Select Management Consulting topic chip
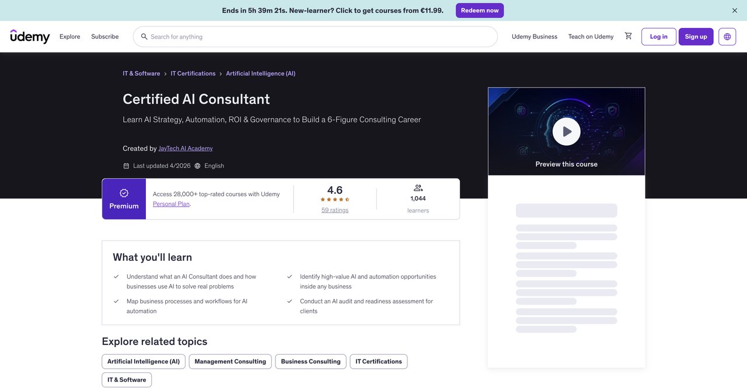 pos(231,362)
